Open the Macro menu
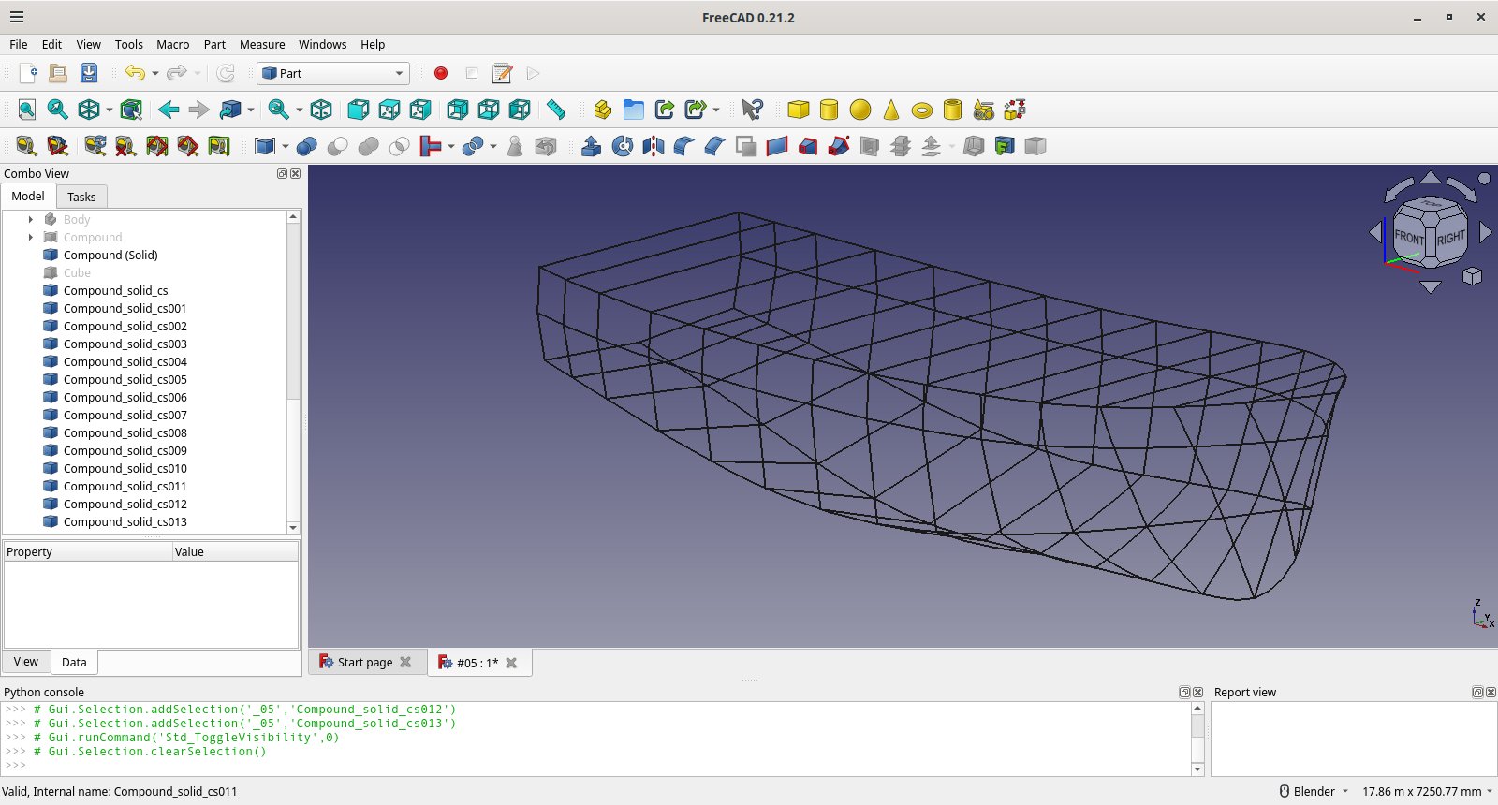 tap(172, 44)
